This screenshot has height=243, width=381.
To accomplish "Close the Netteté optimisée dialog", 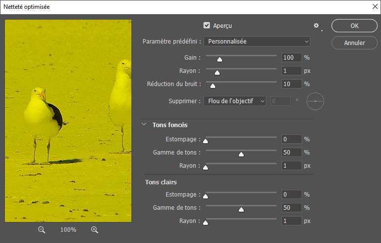I will coord(374,7).
